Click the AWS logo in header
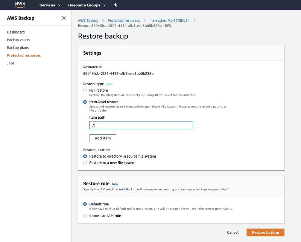The width and height of the screenshot is (301, 242). [x=20, y=5]
